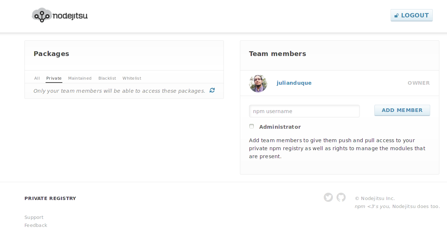
Task: Click the Team members heading
Action: coord(277,54)
